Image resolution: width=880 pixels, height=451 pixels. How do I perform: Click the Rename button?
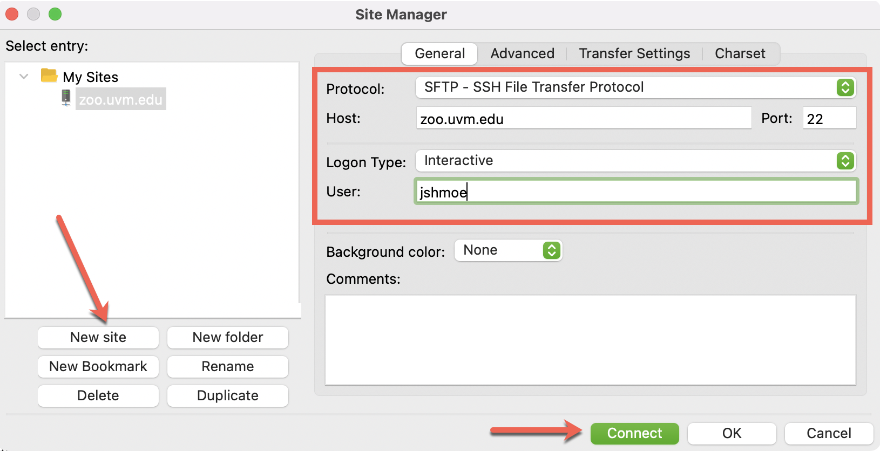tap(228, 366)
